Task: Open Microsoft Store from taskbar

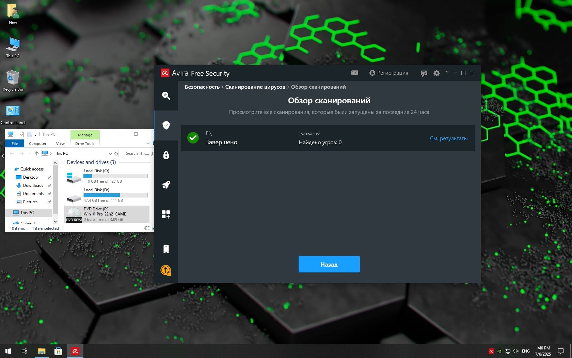Action: tap(58, 351)
